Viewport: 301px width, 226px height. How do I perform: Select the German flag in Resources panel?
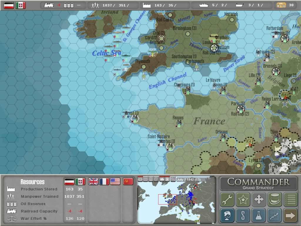click(69, 181)
